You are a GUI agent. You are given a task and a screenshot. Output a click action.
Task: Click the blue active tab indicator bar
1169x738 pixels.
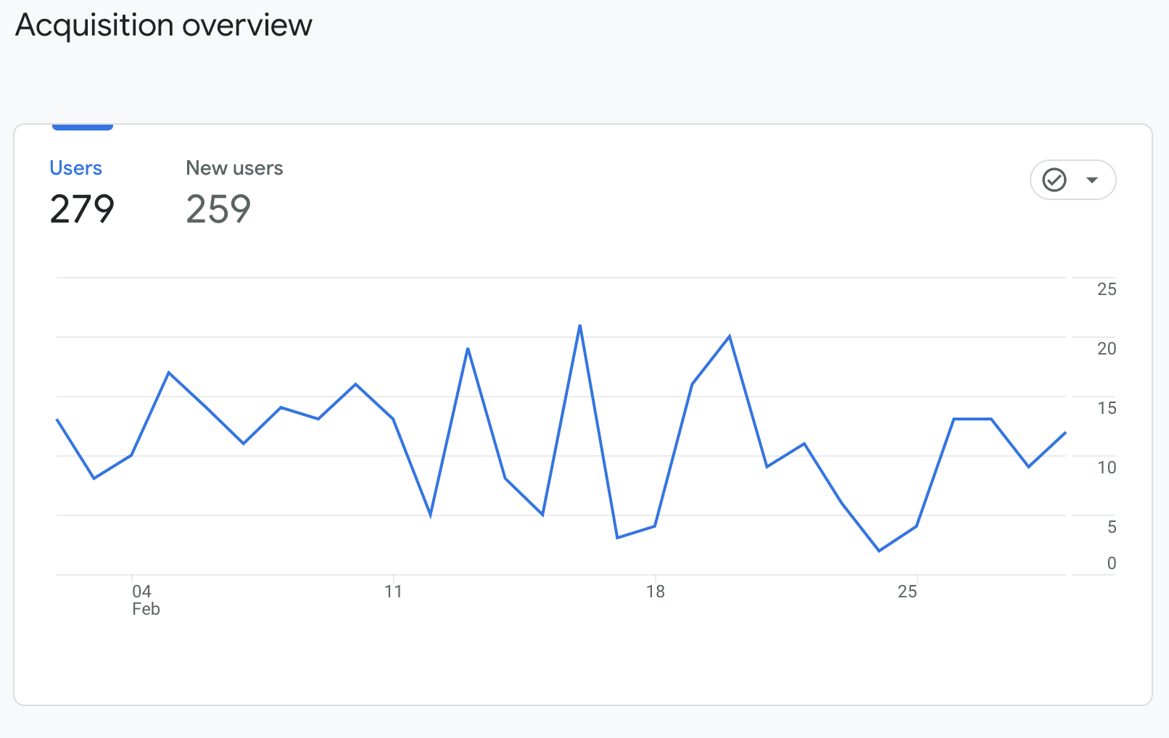click(x=83, y=128)
